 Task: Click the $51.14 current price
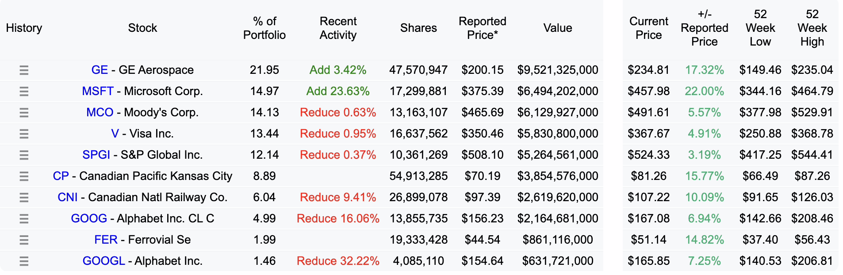[649, 240]
